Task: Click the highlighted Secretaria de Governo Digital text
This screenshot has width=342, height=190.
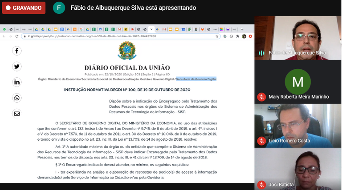Action: [196, 79]
